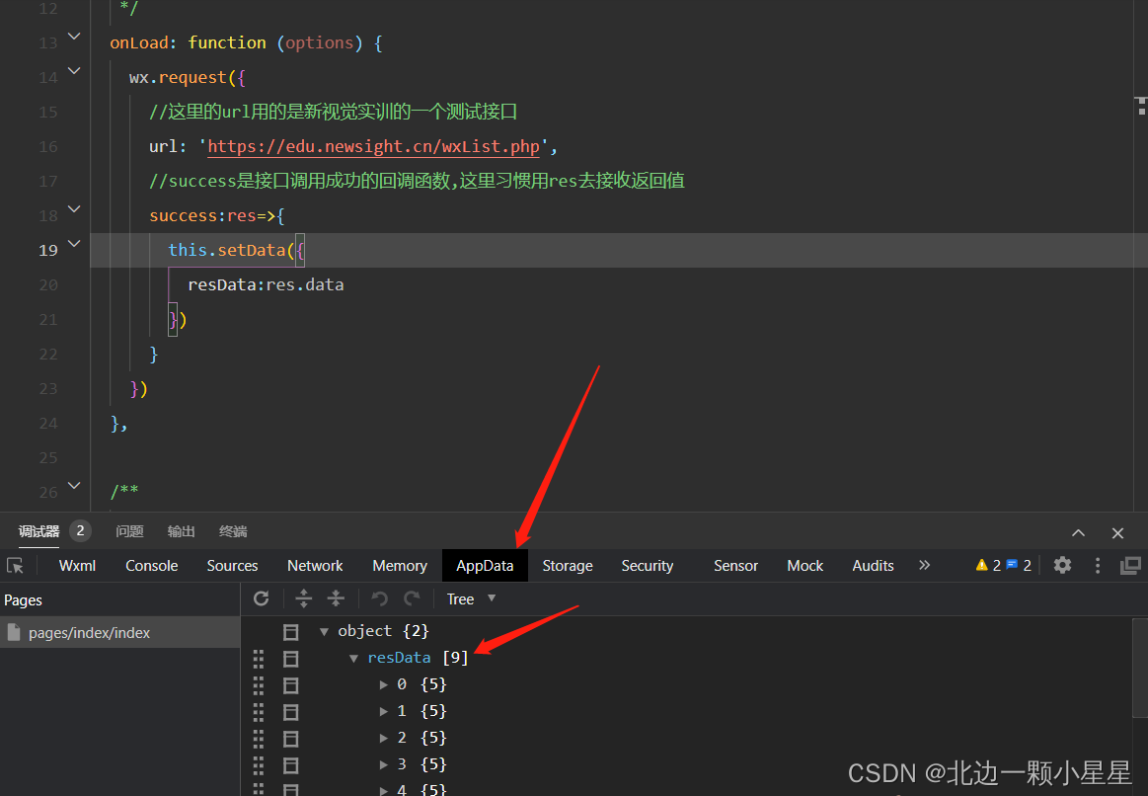Fold the success callback at line 18

point(74,209)
